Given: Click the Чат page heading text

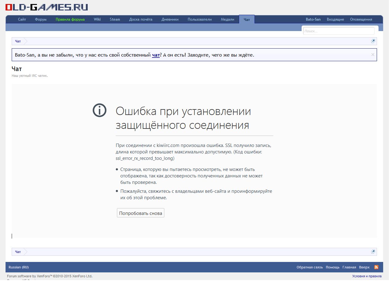Looking at the screenshot, I should point(17,69).
